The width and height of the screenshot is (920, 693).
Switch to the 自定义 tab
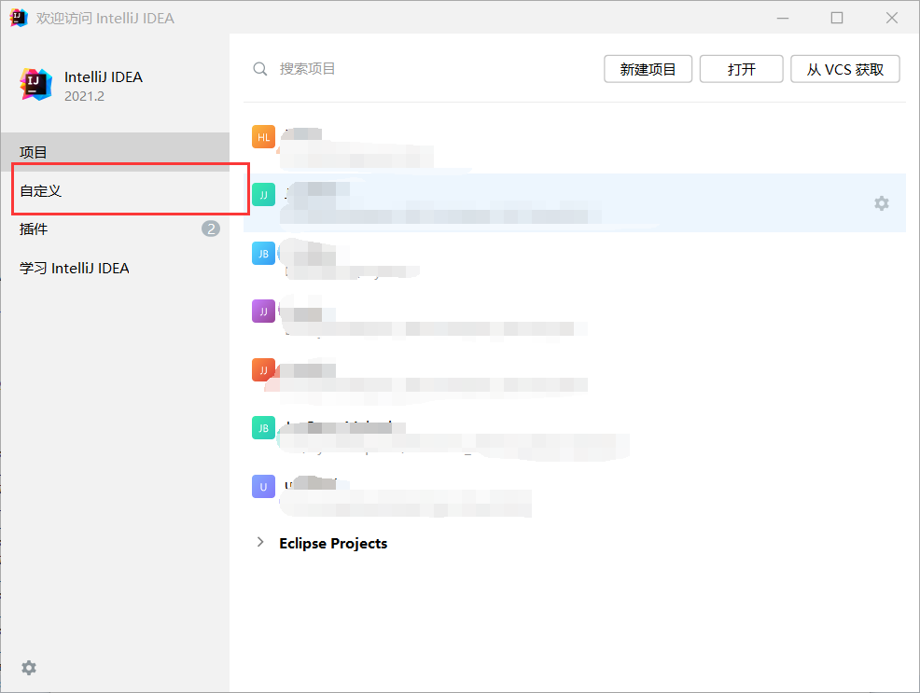(115, 190)
